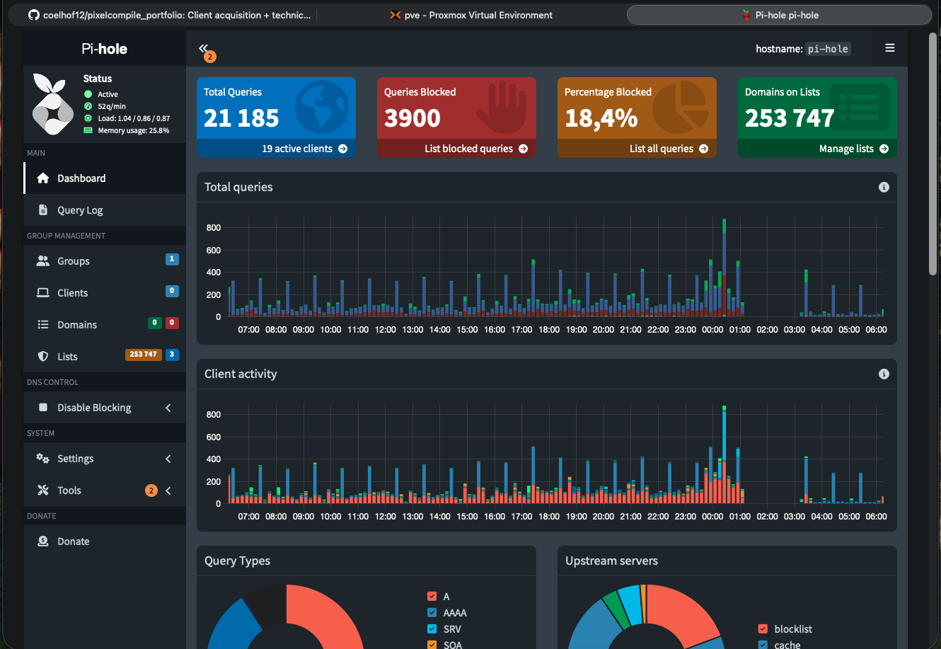Click the 52q/min status text
This screenshot has width=941, height=649.
pyautogui.click(x=112, y=106)
